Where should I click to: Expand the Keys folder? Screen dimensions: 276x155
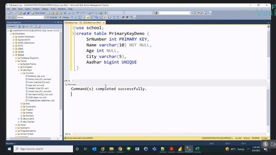point(21,103)
